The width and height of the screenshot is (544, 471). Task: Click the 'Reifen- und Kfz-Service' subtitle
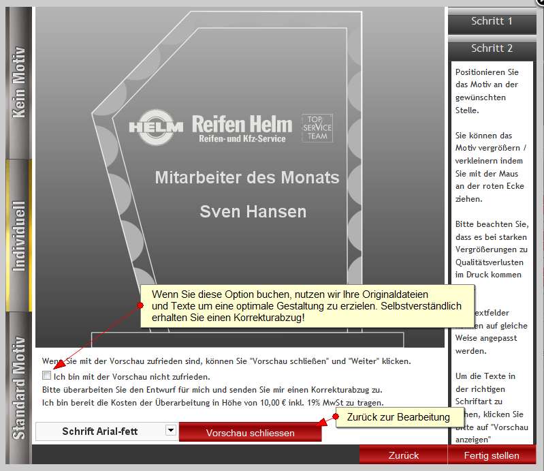242,139
